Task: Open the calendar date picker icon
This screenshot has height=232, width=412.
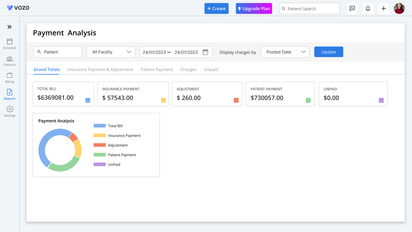Action: pyautogui.click(x=206, y=52)
